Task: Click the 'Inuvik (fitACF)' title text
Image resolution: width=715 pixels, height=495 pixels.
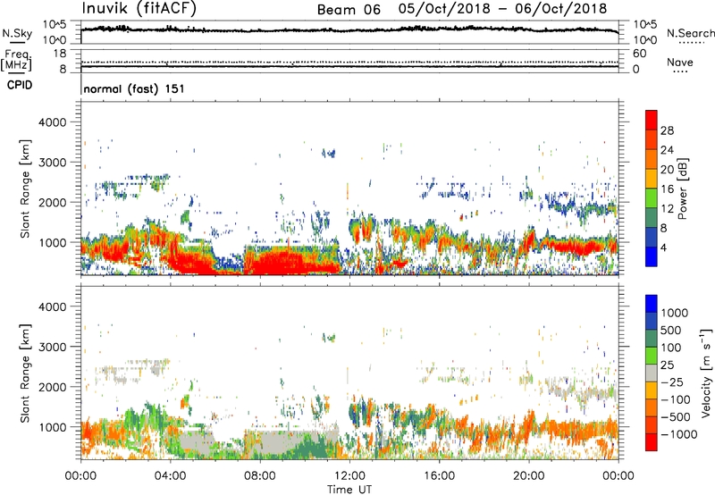Action: coord(139,9)
